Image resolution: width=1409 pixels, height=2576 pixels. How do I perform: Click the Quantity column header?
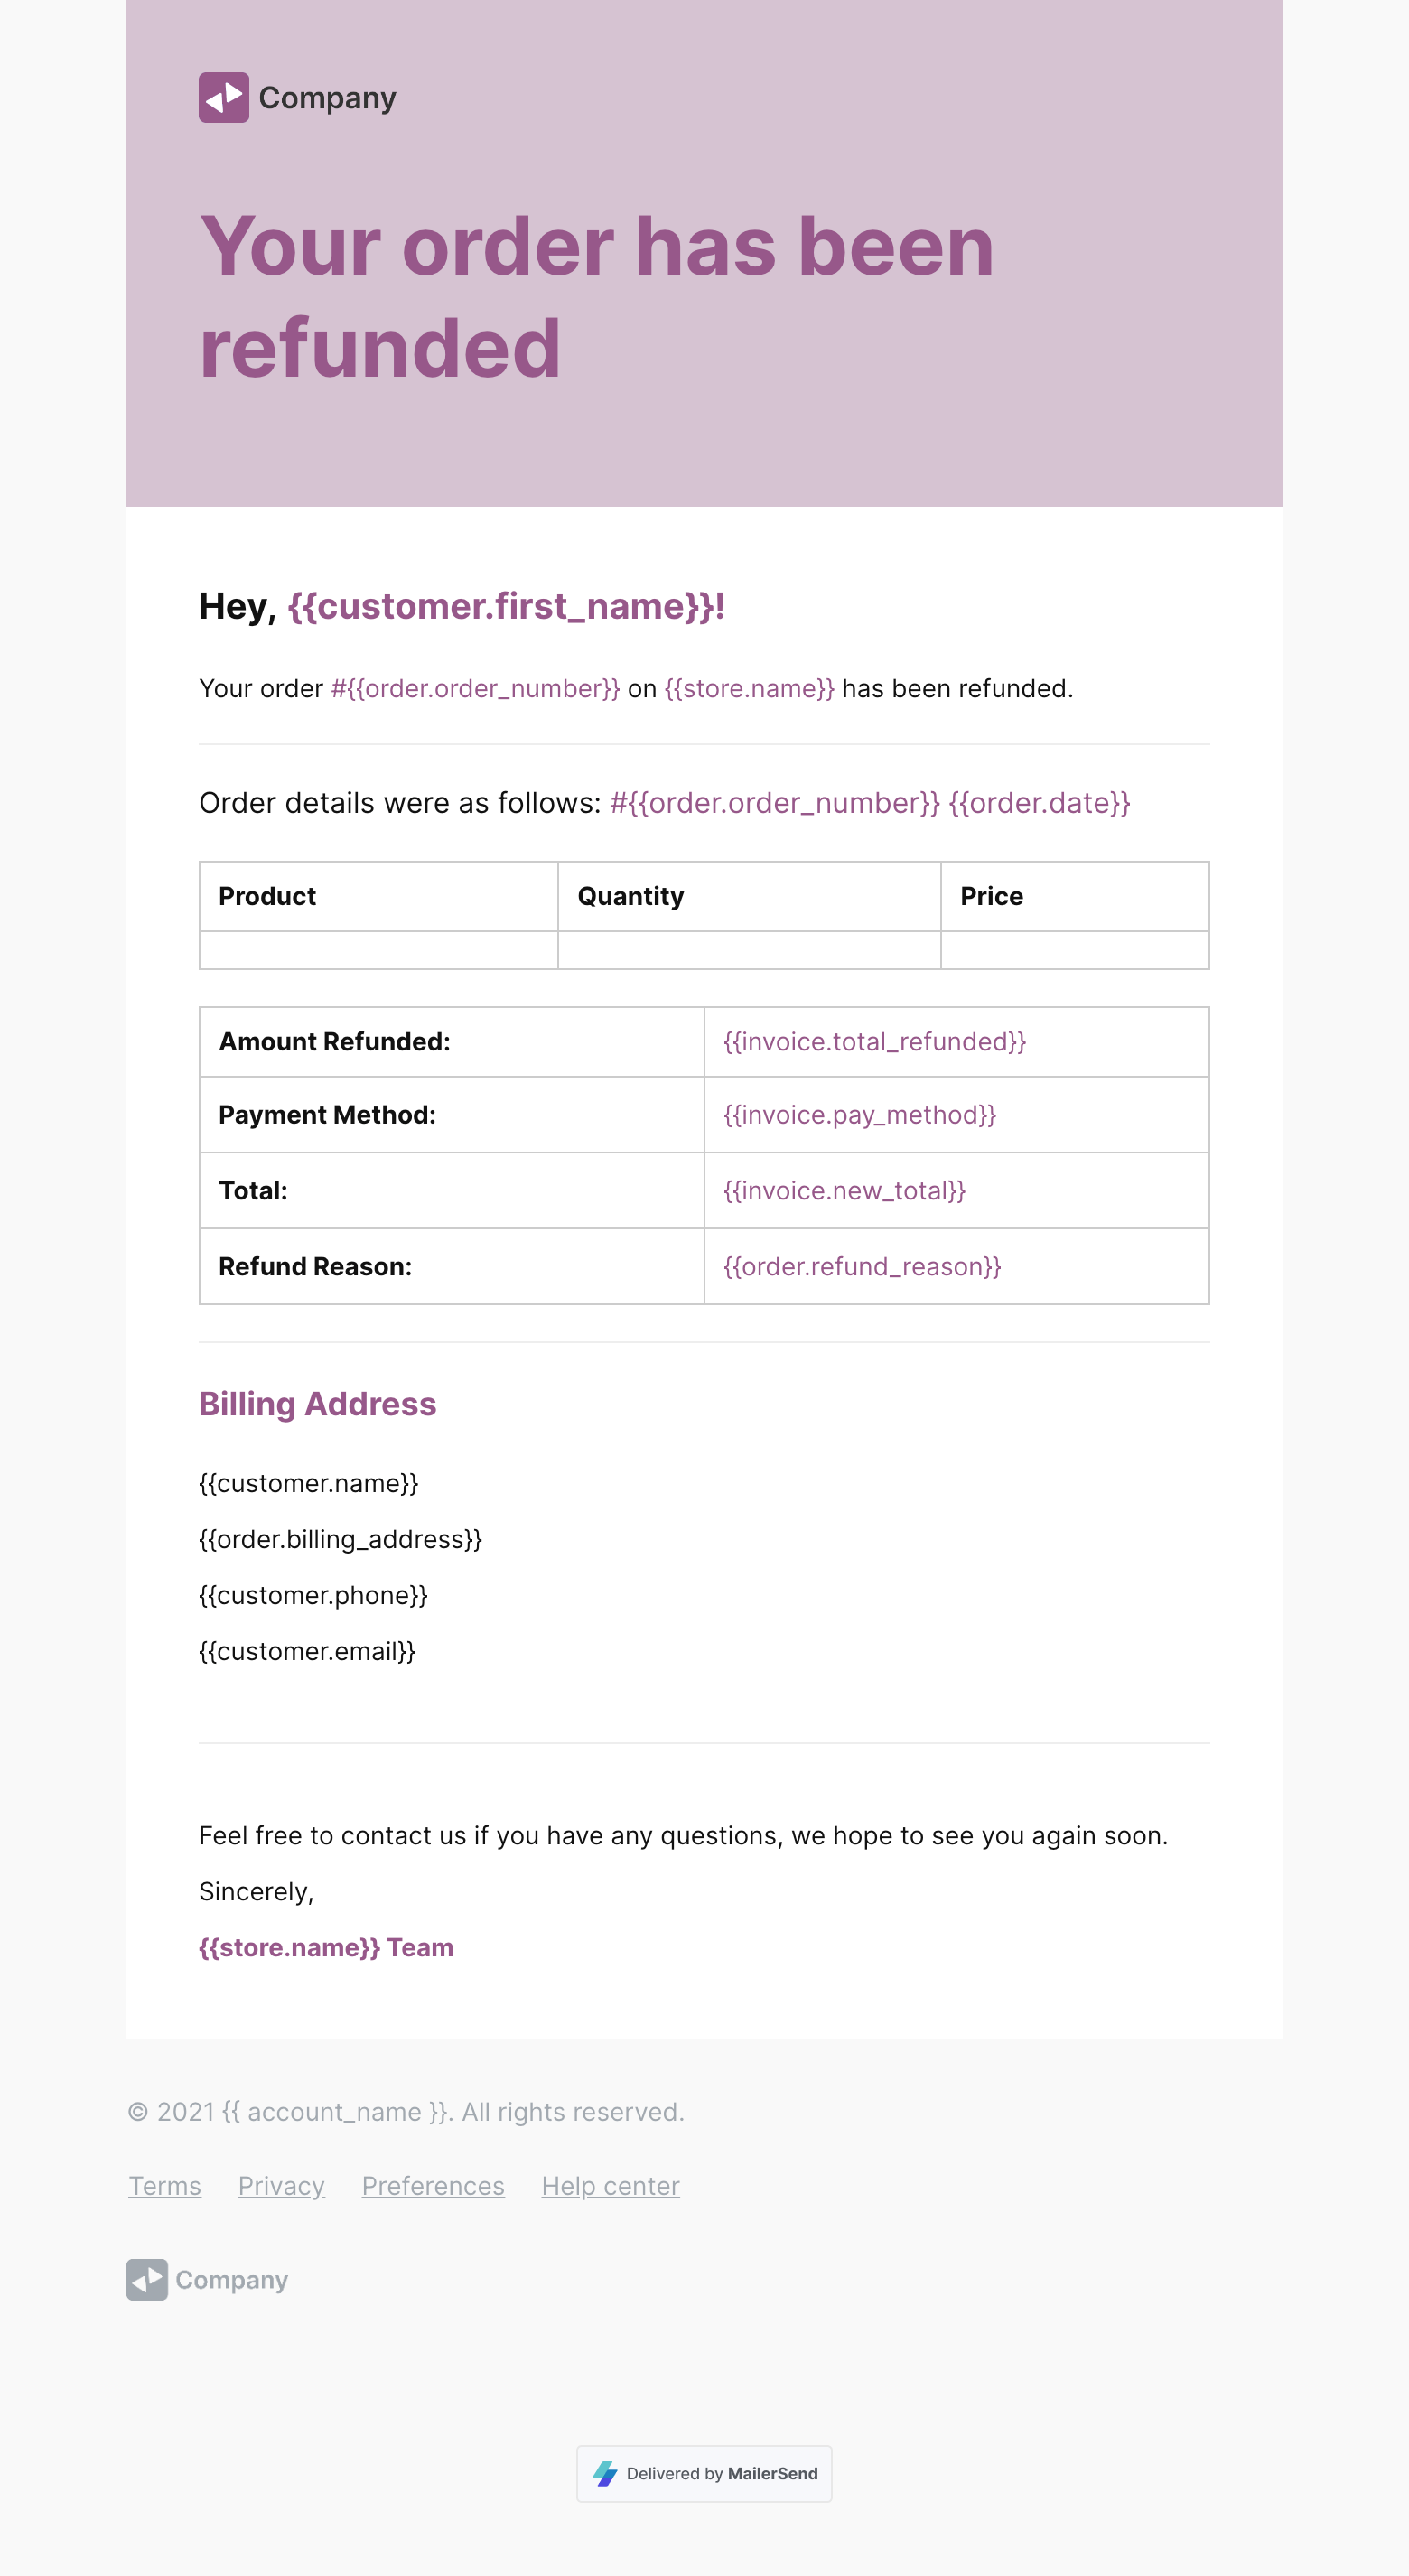(x=630, y=896)
